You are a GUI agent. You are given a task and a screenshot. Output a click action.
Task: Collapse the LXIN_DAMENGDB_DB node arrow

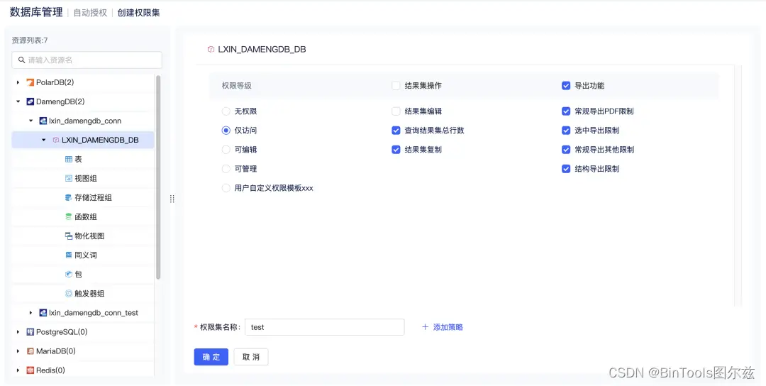(43, 140)
